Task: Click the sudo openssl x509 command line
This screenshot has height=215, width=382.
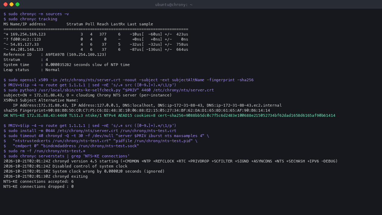Action: point(129,80)
